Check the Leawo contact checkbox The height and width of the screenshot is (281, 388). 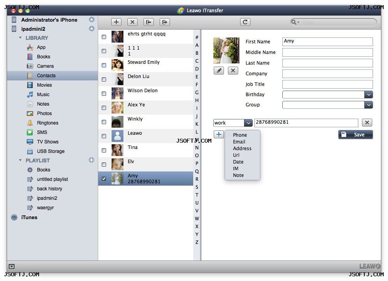[104, 136]
